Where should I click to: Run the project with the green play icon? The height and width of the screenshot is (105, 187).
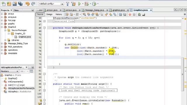[79, 4]
